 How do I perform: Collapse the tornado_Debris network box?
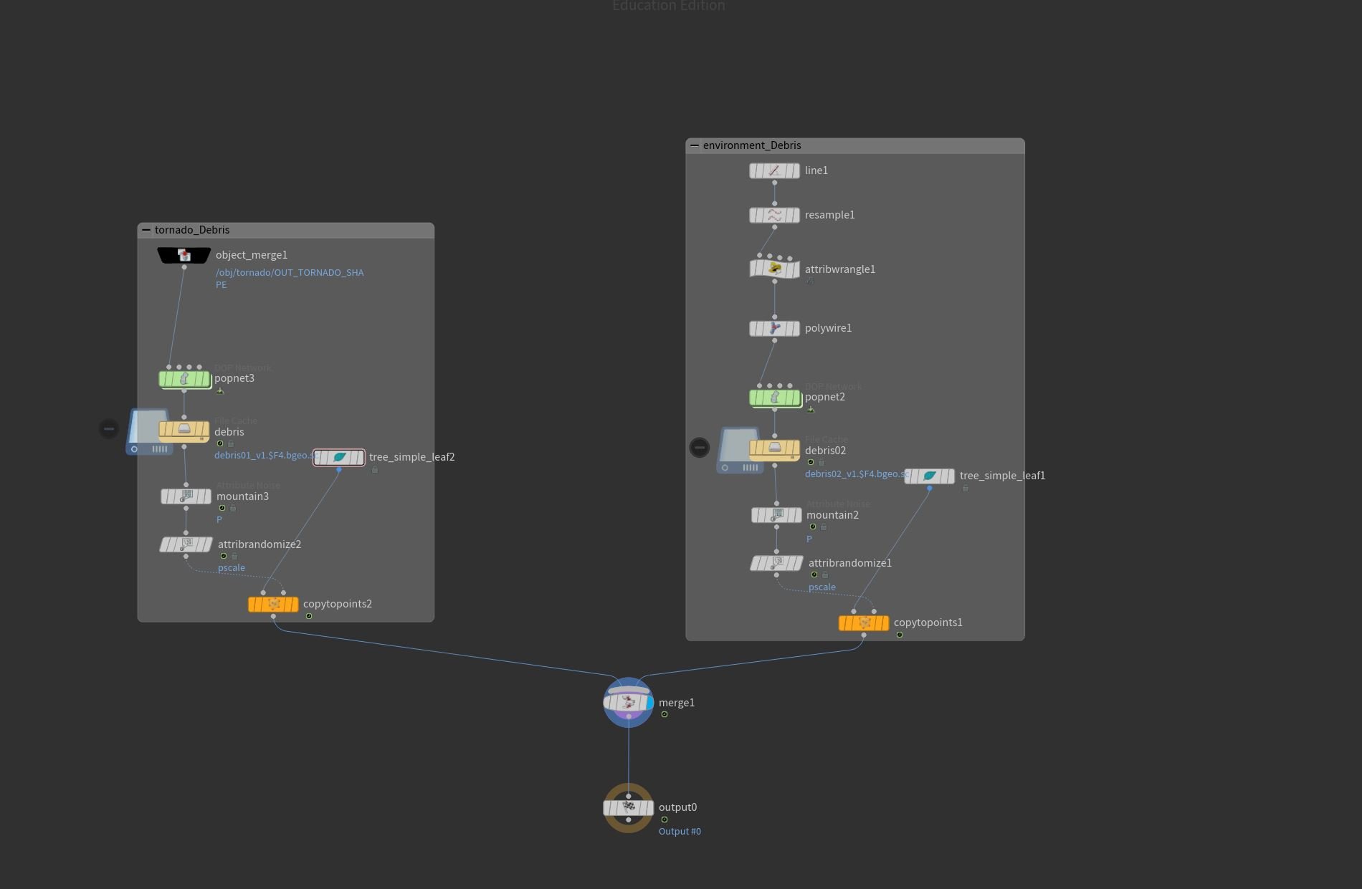[146, 230]
